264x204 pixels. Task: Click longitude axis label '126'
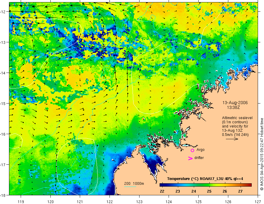pyautogui.click(x=228, y=202)
